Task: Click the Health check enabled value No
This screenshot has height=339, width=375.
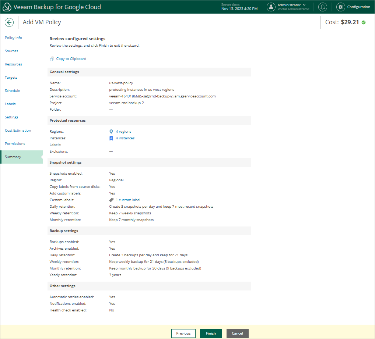Action: [x=112, y=310]
